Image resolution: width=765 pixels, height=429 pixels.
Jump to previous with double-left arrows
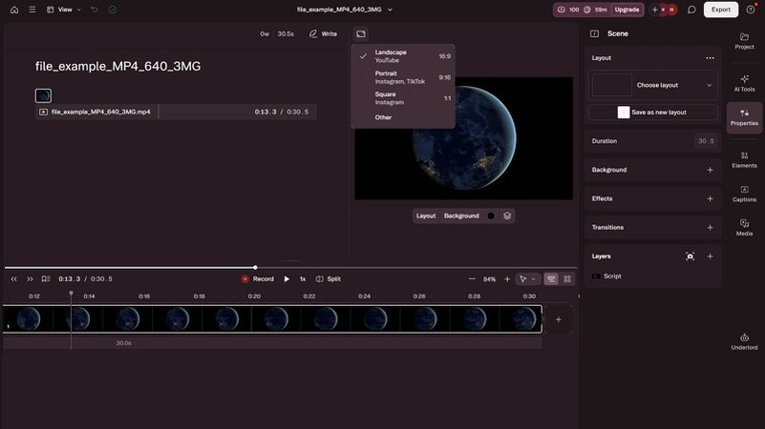(14, 279)
